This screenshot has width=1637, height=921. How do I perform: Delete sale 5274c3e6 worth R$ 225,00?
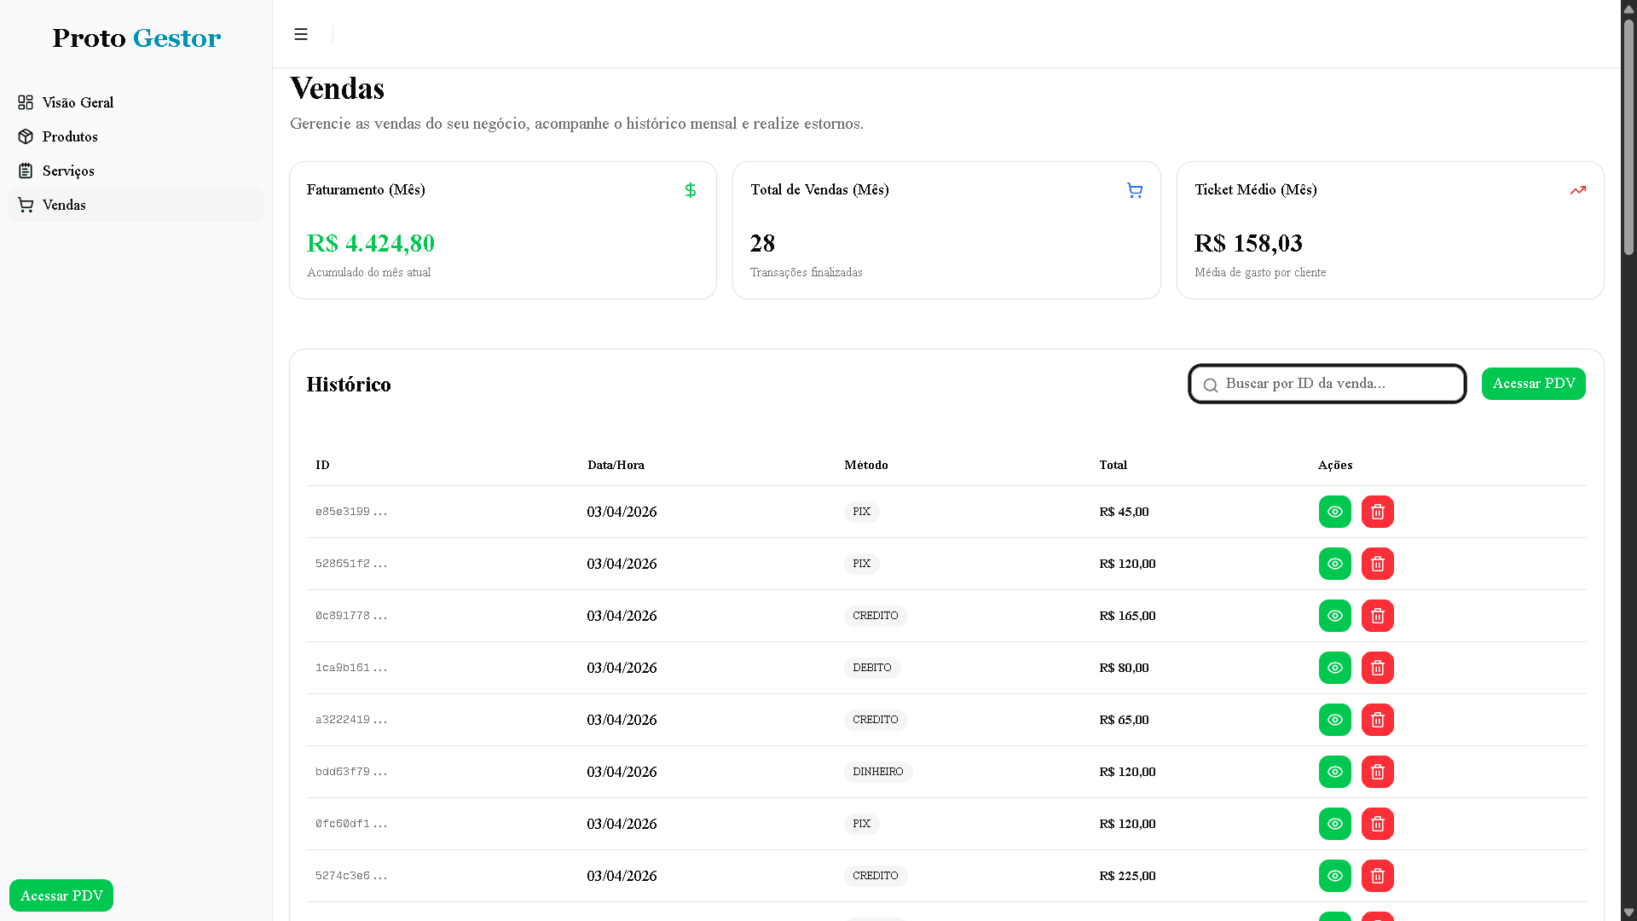coord(1377,876)
